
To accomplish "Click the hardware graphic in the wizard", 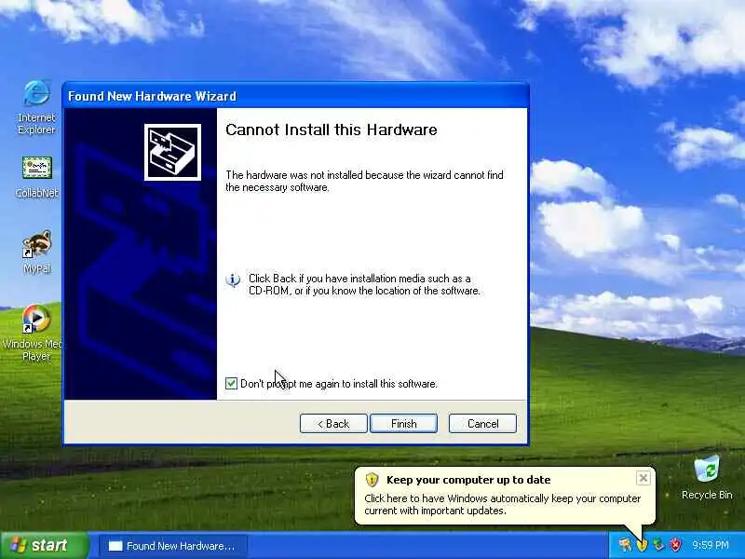I will (x=172, y=152).
